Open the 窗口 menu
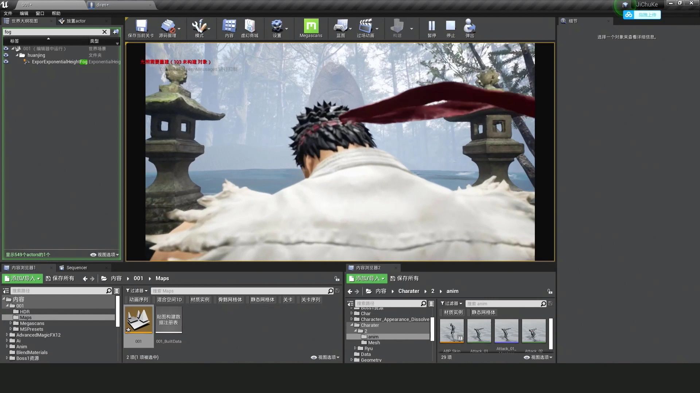 click(40, 13)
